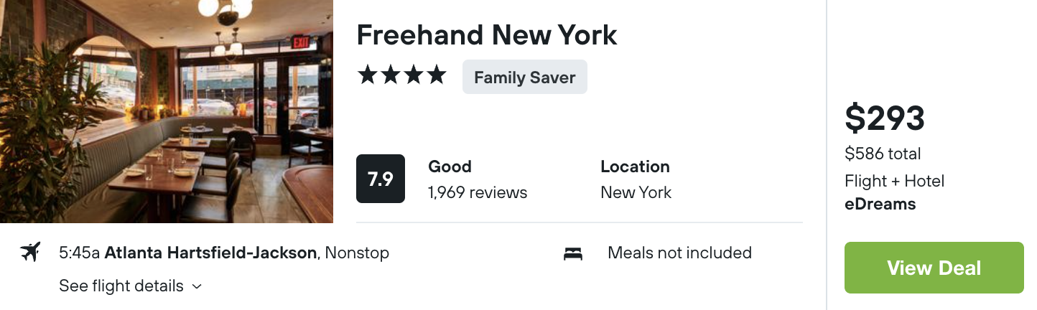Click the New York location value

pyautogui.click(x=636, y=192)
